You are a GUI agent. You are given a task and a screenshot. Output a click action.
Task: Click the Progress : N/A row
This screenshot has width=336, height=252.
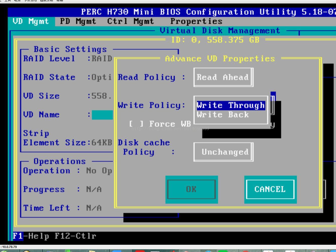point(62,189)
